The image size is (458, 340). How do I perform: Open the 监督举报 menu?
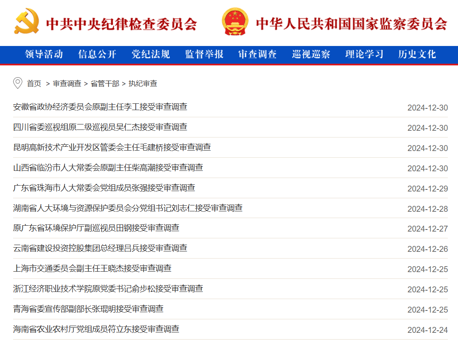coord(204,54)
